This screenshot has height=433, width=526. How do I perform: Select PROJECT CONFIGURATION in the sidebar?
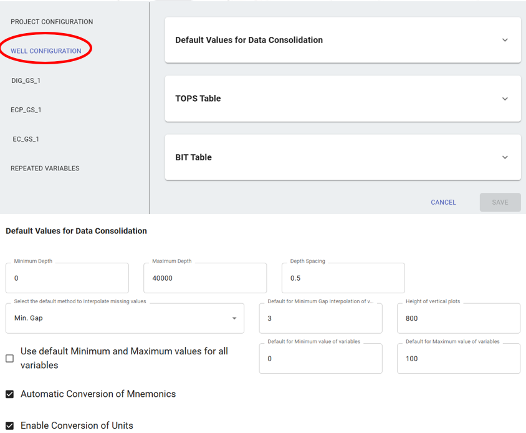point(52,21)
